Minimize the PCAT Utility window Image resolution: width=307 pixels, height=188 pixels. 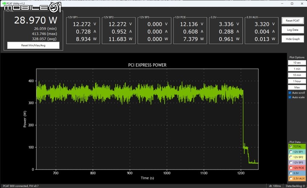[x=282, y=3]
